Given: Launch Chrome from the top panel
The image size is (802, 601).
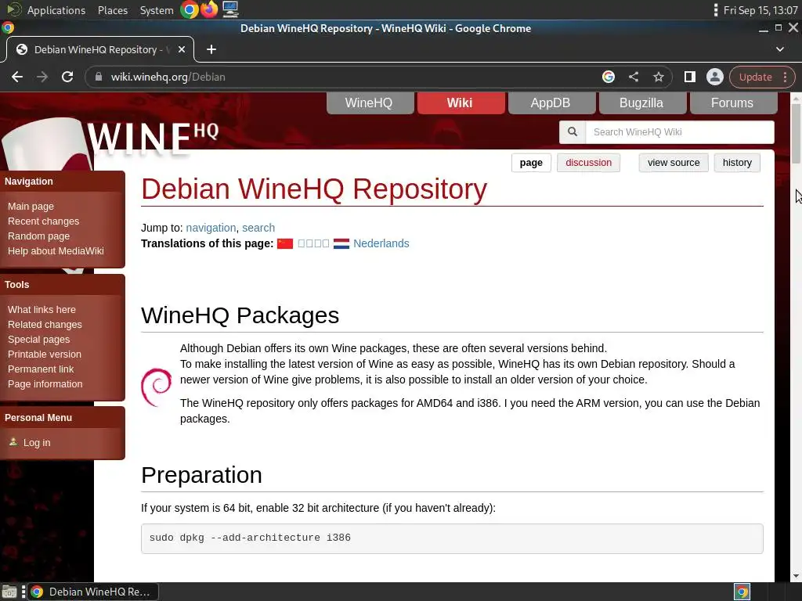Looking at the screenshot, I should [x=190, y=9].
